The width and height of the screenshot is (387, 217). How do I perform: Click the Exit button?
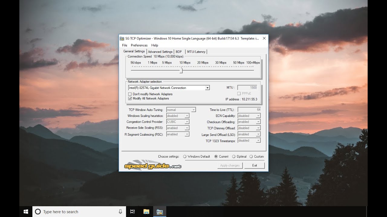click(x=255, y=165)
